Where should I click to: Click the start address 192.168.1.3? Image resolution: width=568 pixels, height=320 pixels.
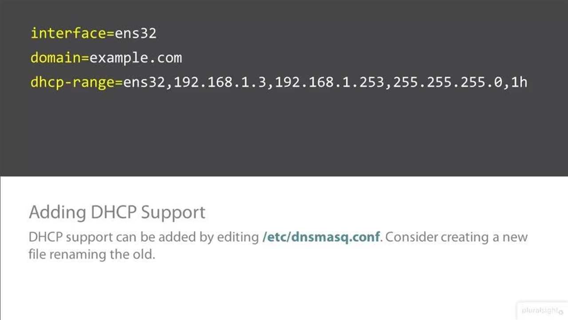[220, 82]
